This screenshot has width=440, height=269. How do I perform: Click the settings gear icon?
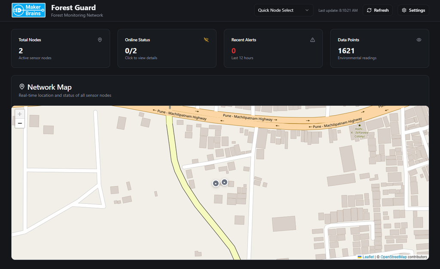404,10
